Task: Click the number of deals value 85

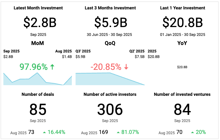Action: pos(38,110)
